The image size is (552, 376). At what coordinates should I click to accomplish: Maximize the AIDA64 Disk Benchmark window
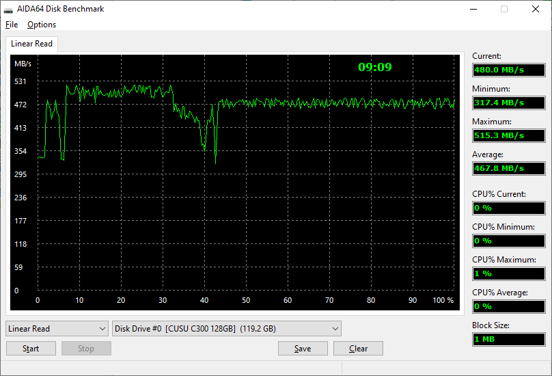(504, 9)
